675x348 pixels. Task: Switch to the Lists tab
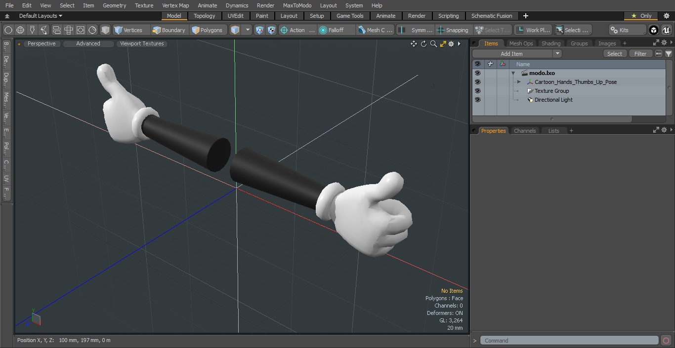pos(553,131)
